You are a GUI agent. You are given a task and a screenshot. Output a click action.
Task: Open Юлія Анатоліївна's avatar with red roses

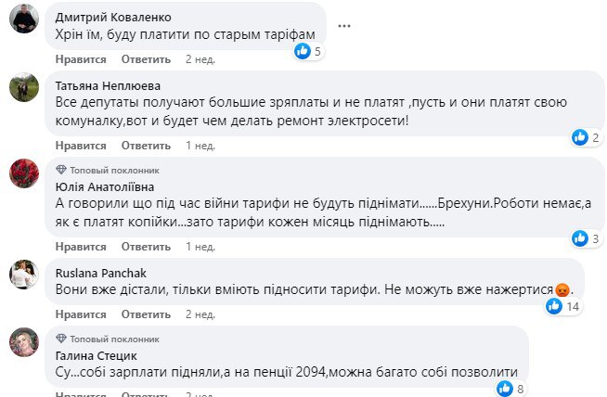coord(23,173)
